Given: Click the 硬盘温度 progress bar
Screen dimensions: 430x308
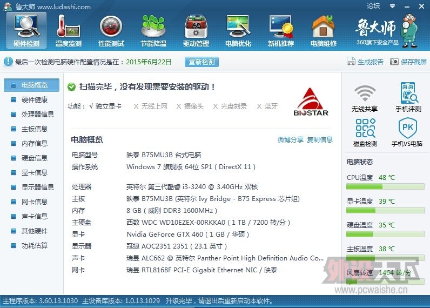Looking at the screenshot, I should tap(385, 234).
